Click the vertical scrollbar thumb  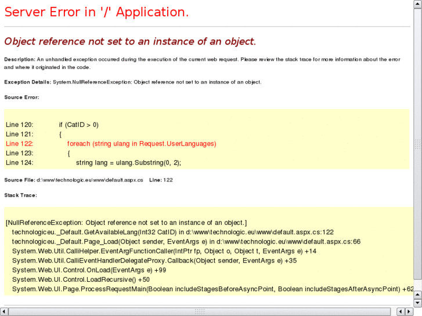coord(418,144)
